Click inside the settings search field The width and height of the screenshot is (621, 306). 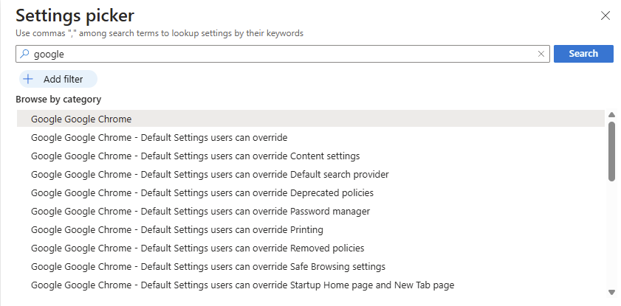point(283,54)
